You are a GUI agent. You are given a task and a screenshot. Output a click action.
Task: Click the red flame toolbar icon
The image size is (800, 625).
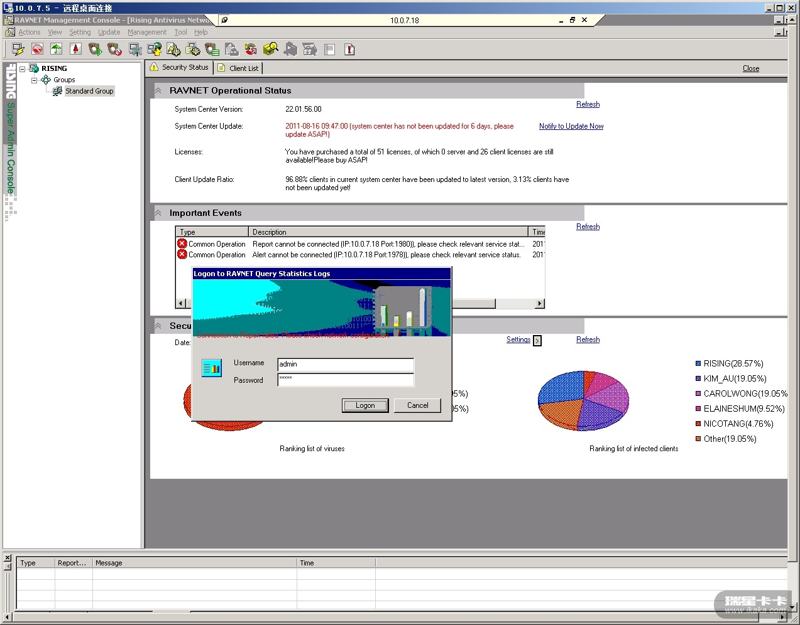pos(76,49)
